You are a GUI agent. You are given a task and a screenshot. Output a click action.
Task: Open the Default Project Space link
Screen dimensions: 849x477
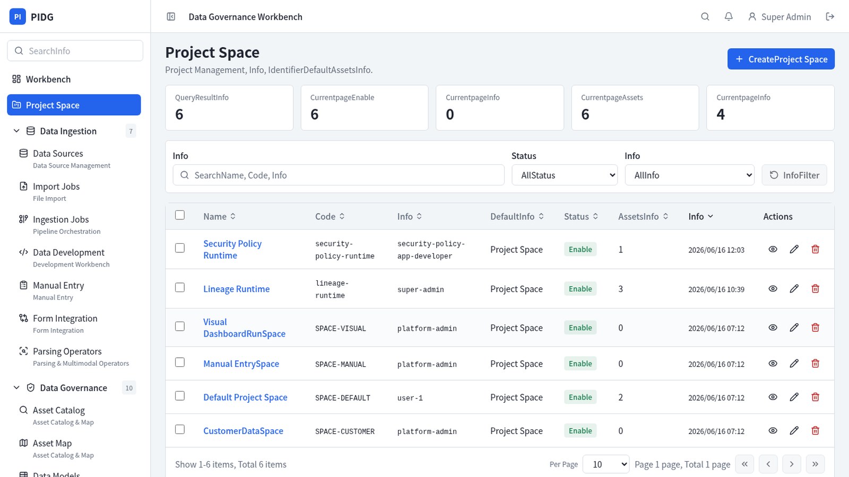coord(245,397)
